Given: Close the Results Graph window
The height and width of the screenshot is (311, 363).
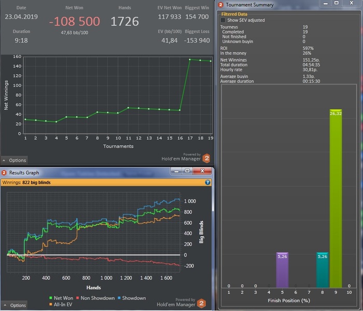Looking at the screenshot, I should (x=202, y=171).
